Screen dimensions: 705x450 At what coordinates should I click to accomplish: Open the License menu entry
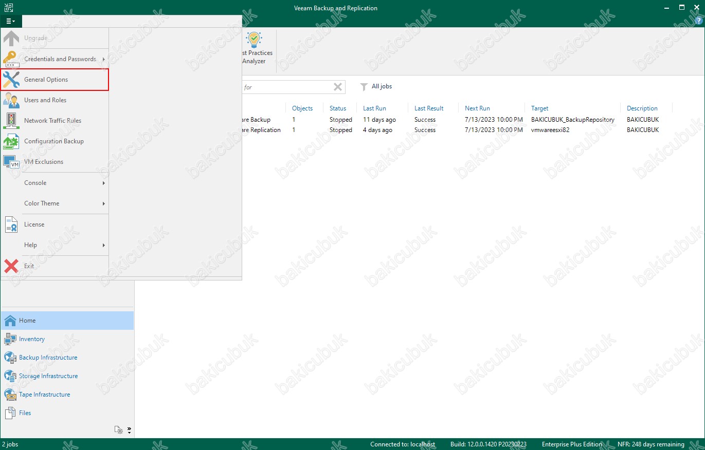(55, 224)
